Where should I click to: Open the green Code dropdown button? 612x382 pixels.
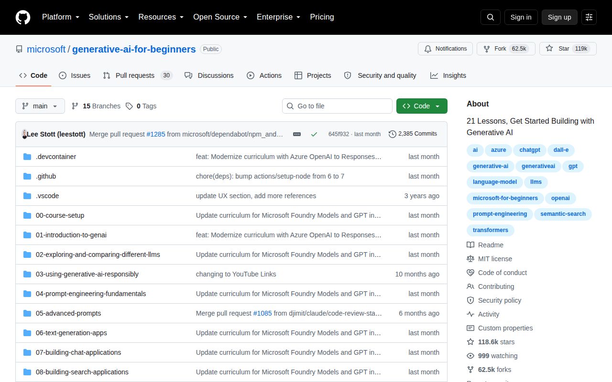[x=422, y=106]
